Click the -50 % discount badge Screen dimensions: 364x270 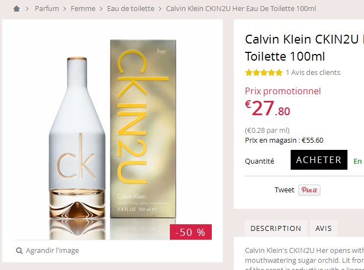tap(190, 232)
